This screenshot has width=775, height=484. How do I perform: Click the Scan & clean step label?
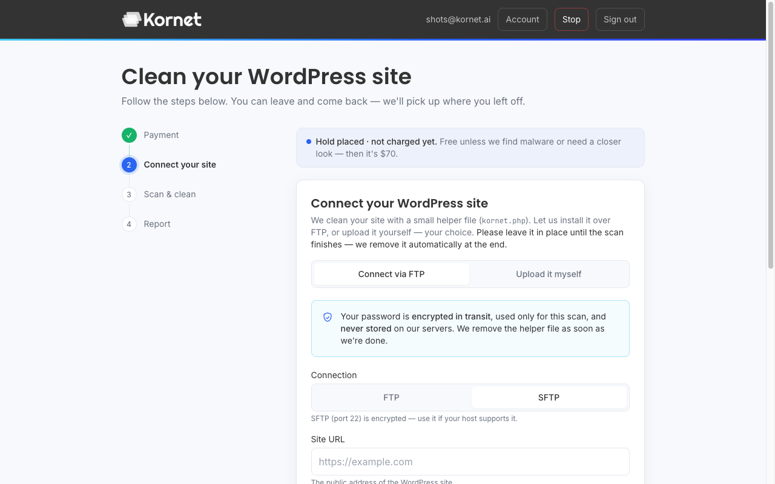(170, 194)
